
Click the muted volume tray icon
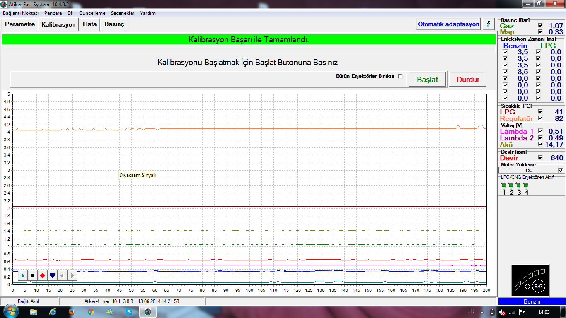[x=502, y=312]
